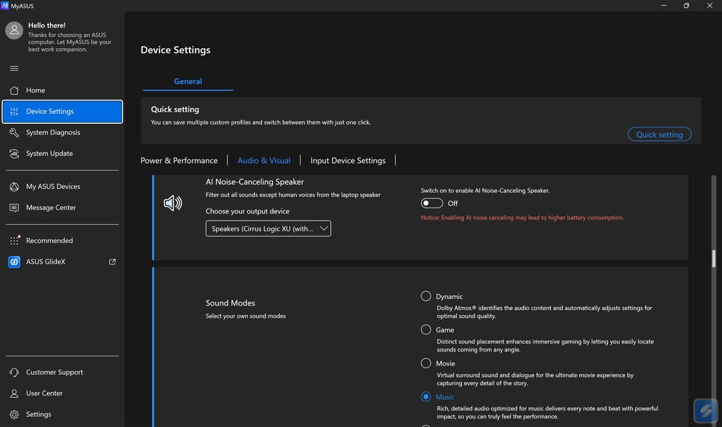Choose the Movie sound mode
The image size is (722, 427).
click(426, 363)
